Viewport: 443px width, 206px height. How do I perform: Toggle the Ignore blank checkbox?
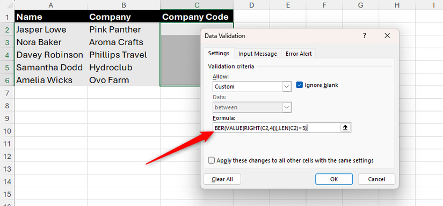pyautogui.click(x=299, y=85)
